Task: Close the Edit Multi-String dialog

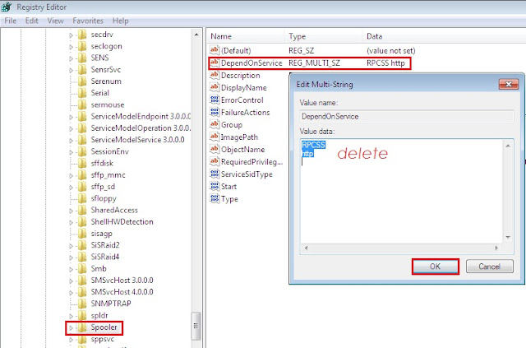Action: (509, 84)
